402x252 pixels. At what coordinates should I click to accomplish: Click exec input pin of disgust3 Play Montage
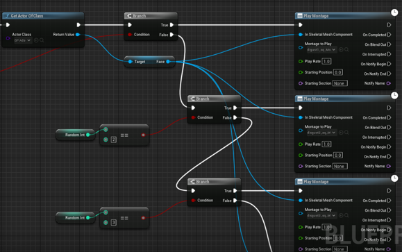[301, 191]
